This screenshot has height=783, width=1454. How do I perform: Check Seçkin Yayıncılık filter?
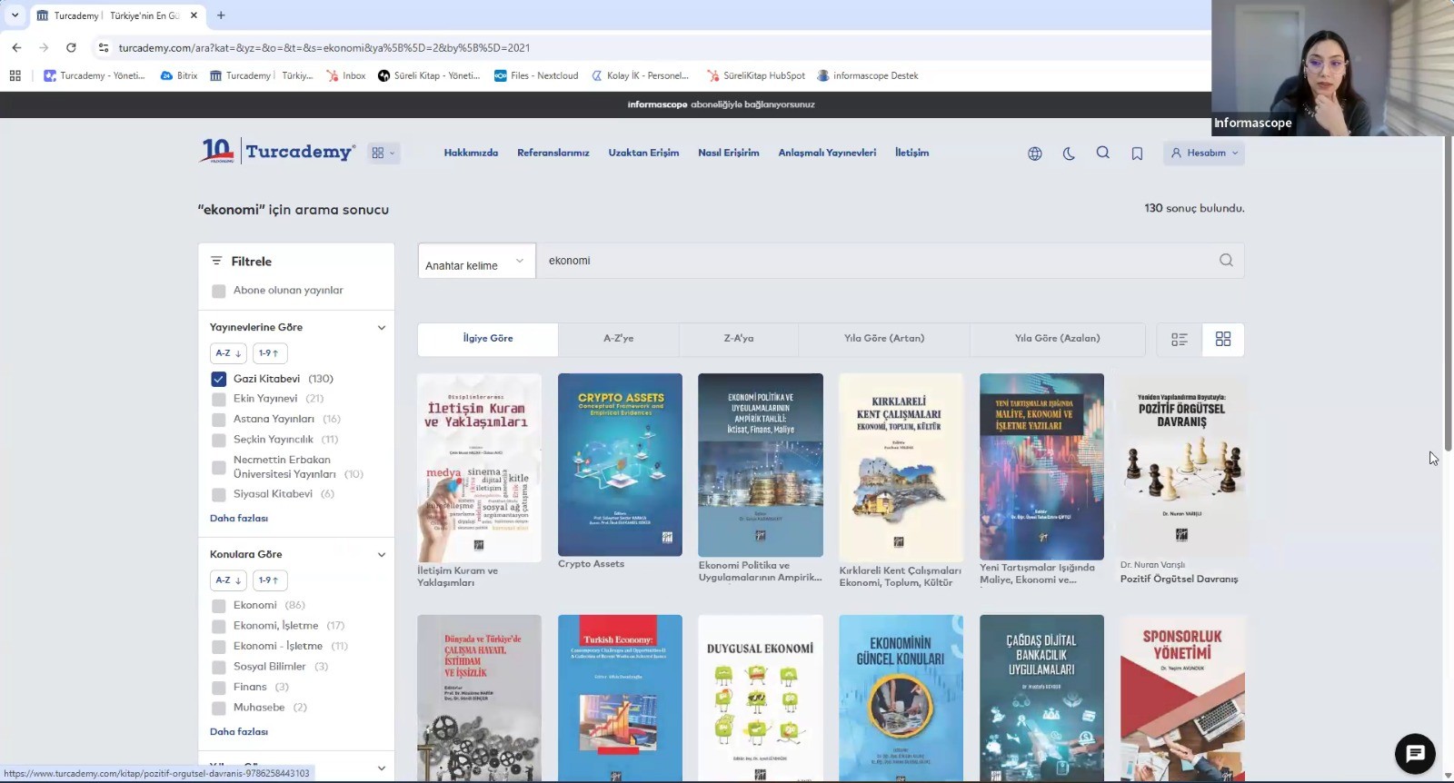(218, 440)
